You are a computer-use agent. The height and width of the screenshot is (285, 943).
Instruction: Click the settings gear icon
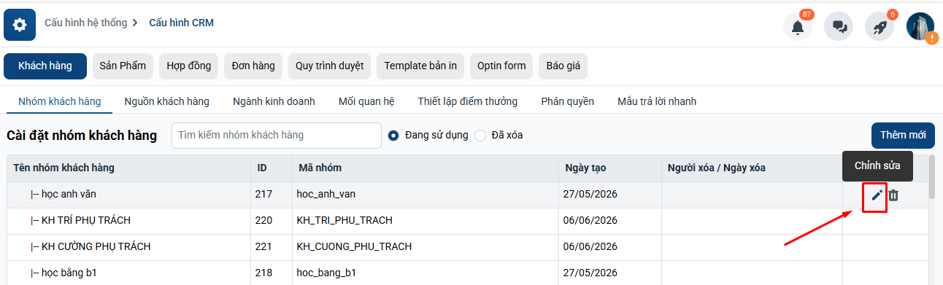pos(20,25)
